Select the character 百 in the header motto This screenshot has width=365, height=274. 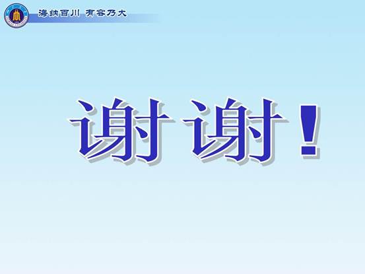pos(65,13)
